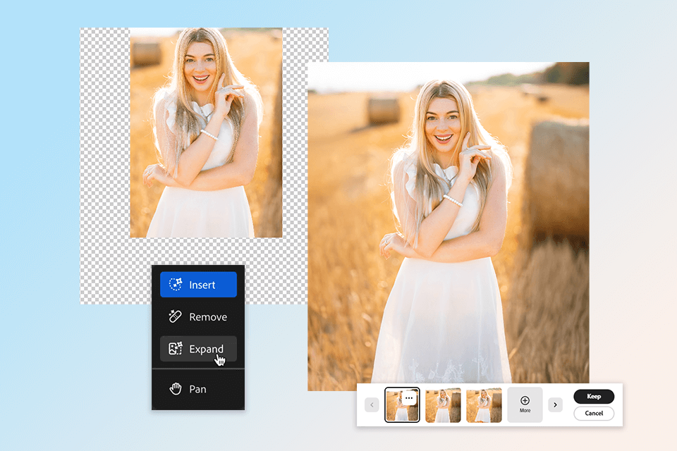Cancel the generated result
The width and height of the screenshot is (677, 451).
coord(594,413)
